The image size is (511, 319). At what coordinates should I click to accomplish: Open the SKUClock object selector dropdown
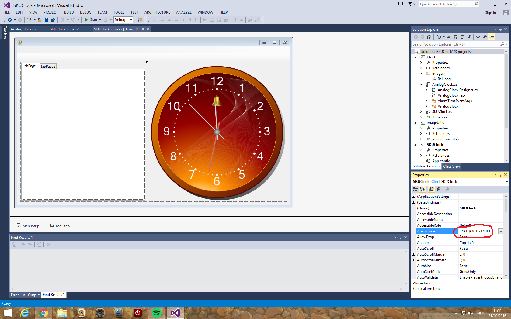(x=507, y=182)
